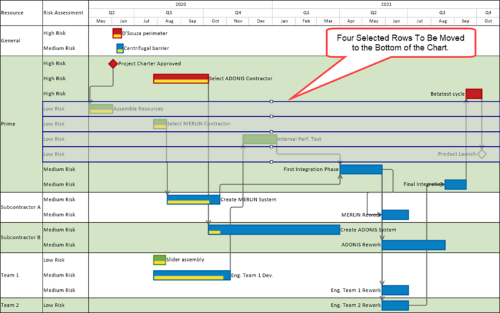Select the ADONIS Rework blue bar
The image size is (500, 313).
(x=414, y=245)
